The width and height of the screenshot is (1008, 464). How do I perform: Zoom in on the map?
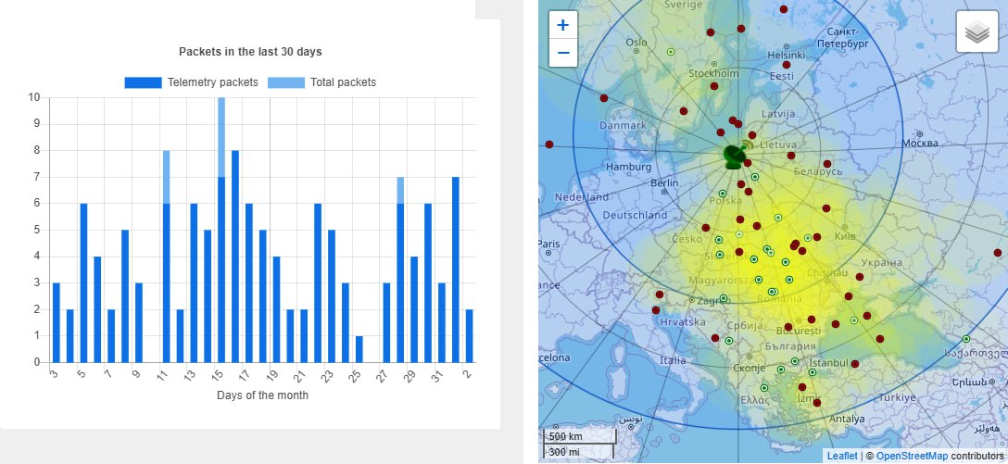(562, 26)
